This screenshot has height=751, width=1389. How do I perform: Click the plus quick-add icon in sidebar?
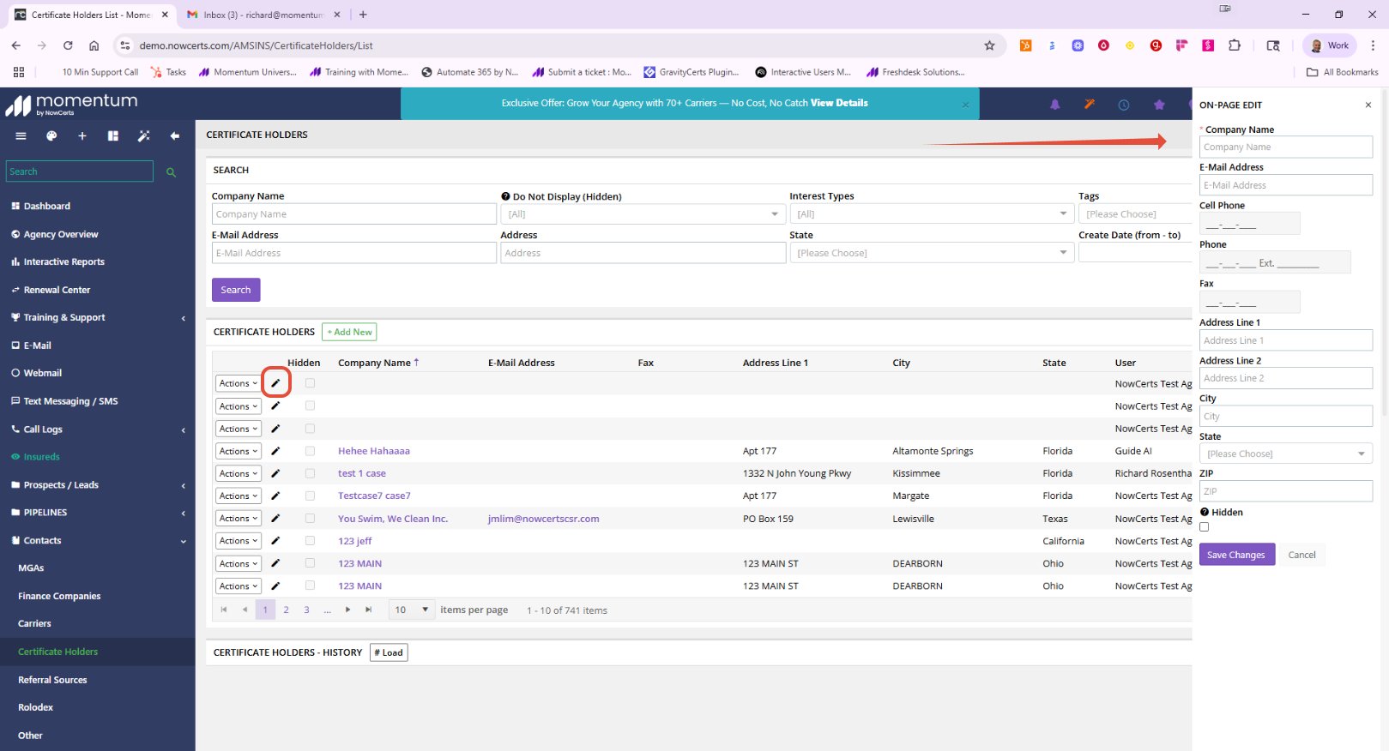click(82, 135)
